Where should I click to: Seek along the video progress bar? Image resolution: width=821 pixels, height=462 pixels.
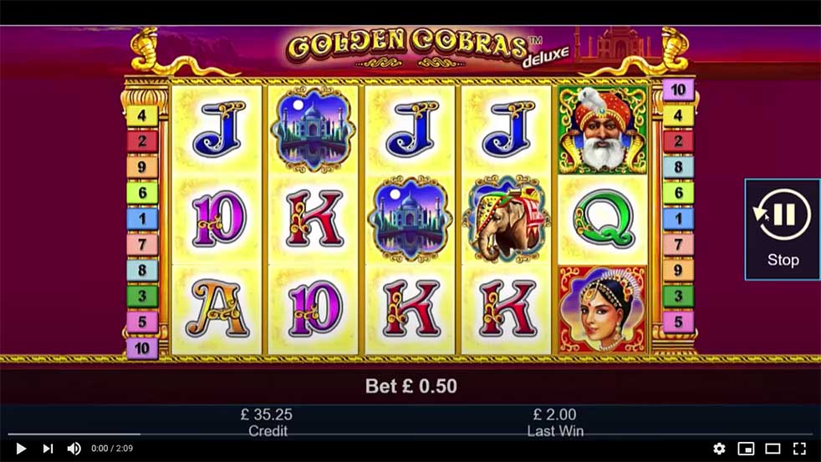pyautogui.click(x=410, y=434)
